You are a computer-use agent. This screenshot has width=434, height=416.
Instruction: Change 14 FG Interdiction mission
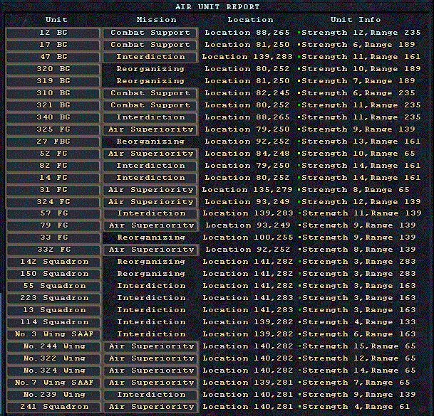(150, 178)
